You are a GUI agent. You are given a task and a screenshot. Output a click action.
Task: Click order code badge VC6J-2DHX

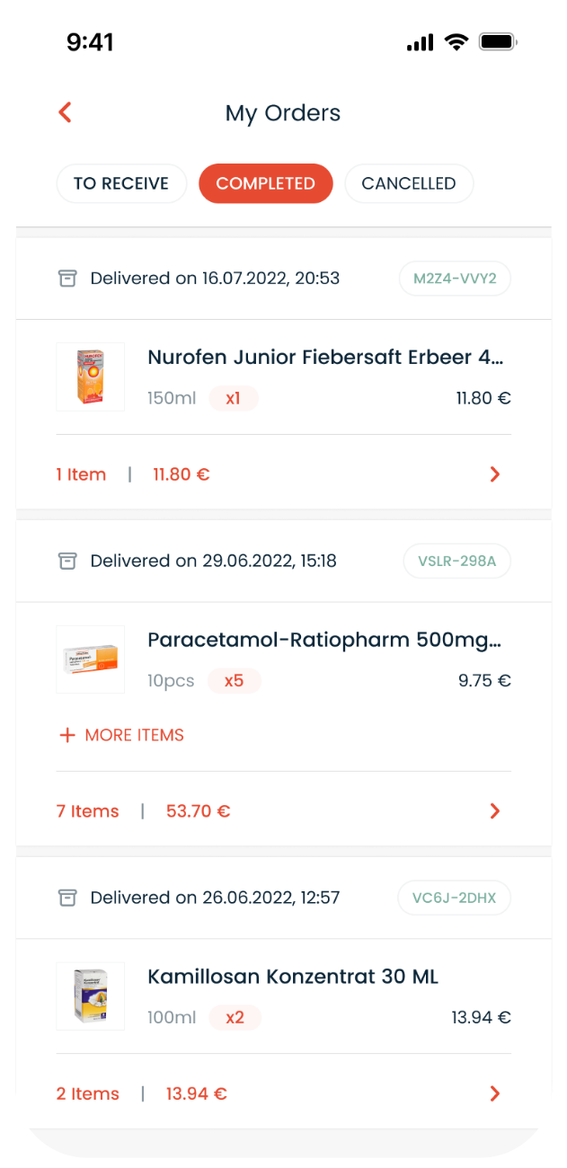coord(454,898)
